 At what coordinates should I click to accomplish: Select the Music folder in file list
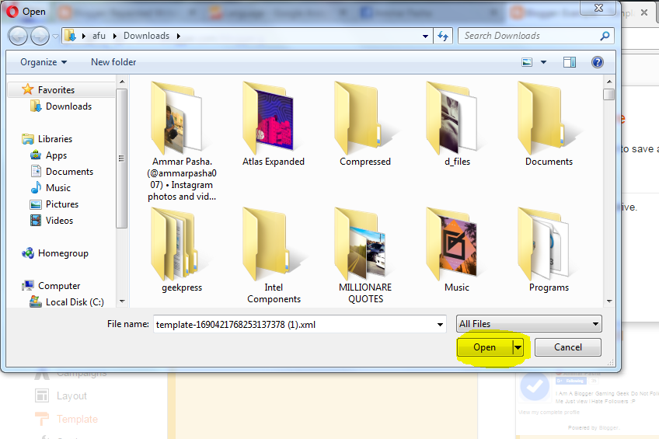click(457, 250)
